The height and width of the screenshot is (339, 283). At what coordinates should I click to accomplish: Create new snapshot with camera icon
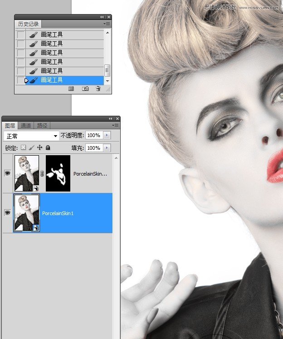click(x=85, y=89)
